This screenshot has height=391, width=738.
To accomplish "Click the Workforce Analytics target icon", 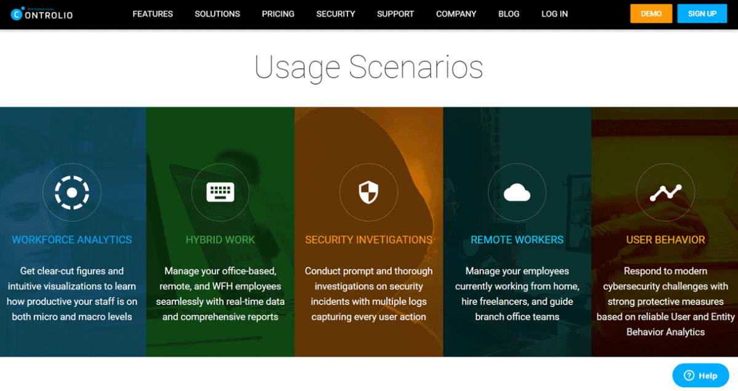I will [72, 192].
